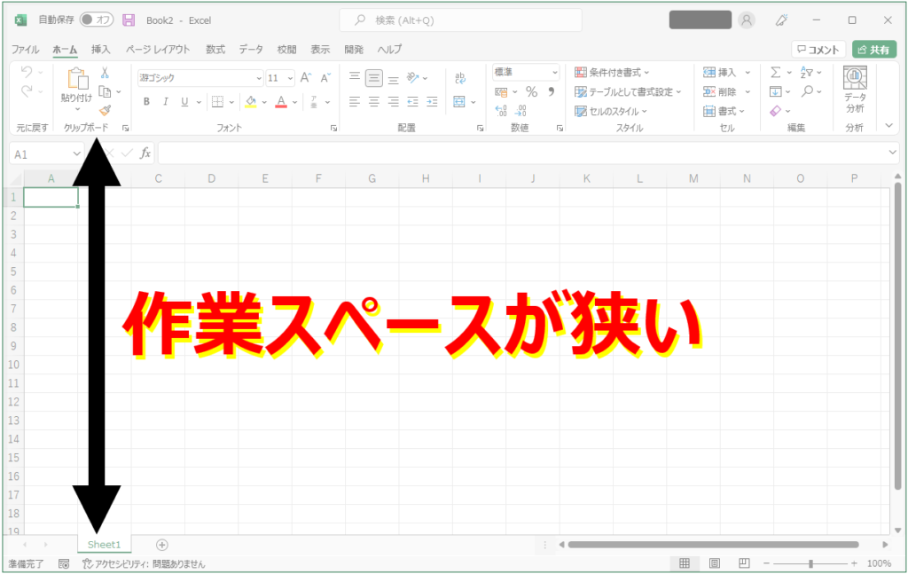The width and height of the screenshot is (908, 574).
Task: Click the percent style icon
Action: click(x=531, y=91)
